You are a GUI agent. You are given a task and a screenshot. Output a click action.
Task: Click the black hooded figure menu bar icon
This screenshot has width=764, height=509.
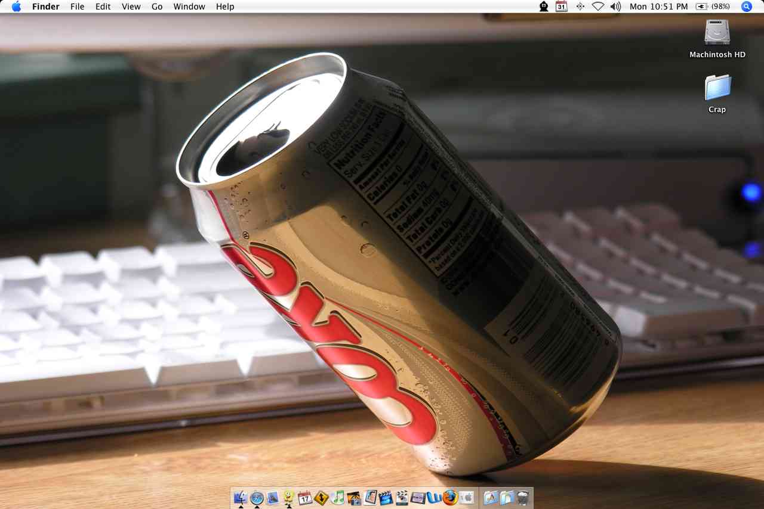[x=544, y=7]
